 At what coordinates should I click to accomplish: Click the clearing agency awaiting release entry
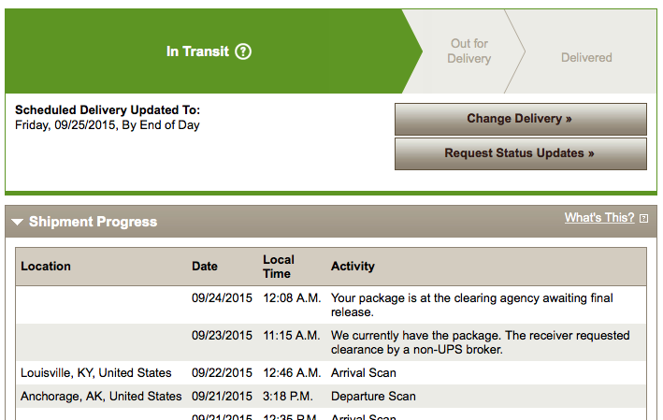[x=331, y=305]
